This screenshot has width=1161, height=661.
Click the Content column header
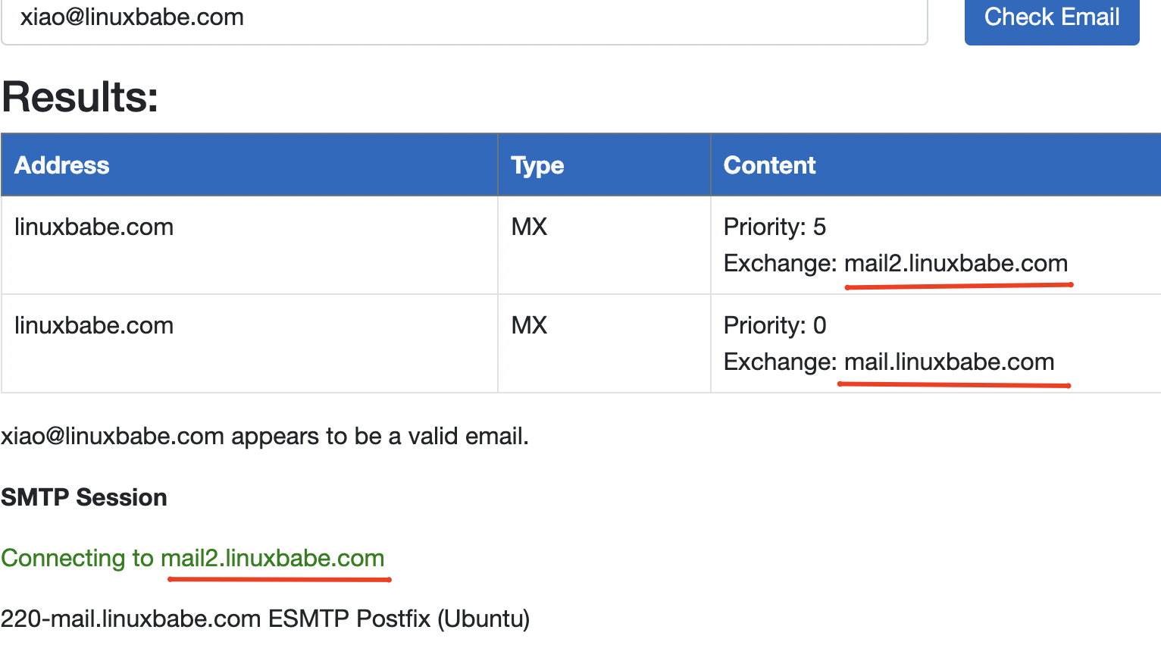[x=769, y=165]
